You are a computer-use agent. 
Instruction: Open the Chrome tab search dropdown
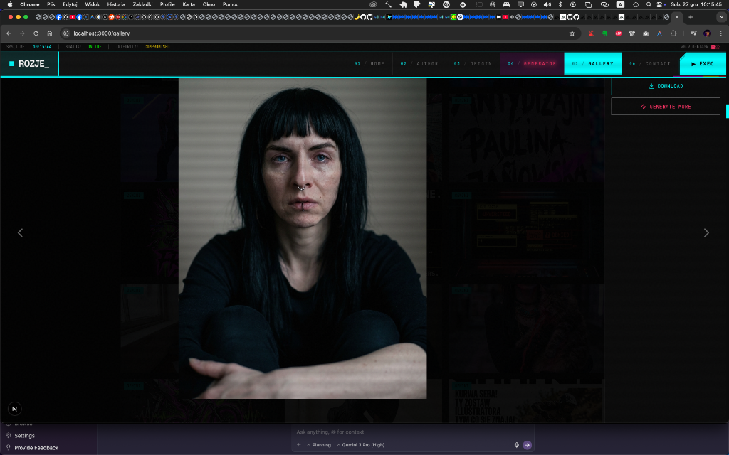click(720, 17)
